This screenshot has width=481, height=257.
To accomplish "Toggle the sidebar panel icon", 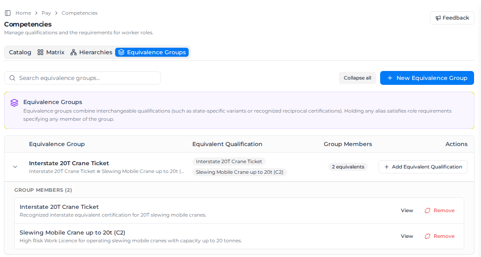I will (8, 13).
